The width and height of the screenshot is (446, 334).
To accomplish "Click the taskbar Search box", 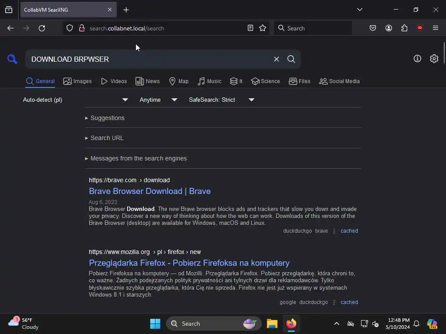I will pyautogui.click(x=213, y=324).
